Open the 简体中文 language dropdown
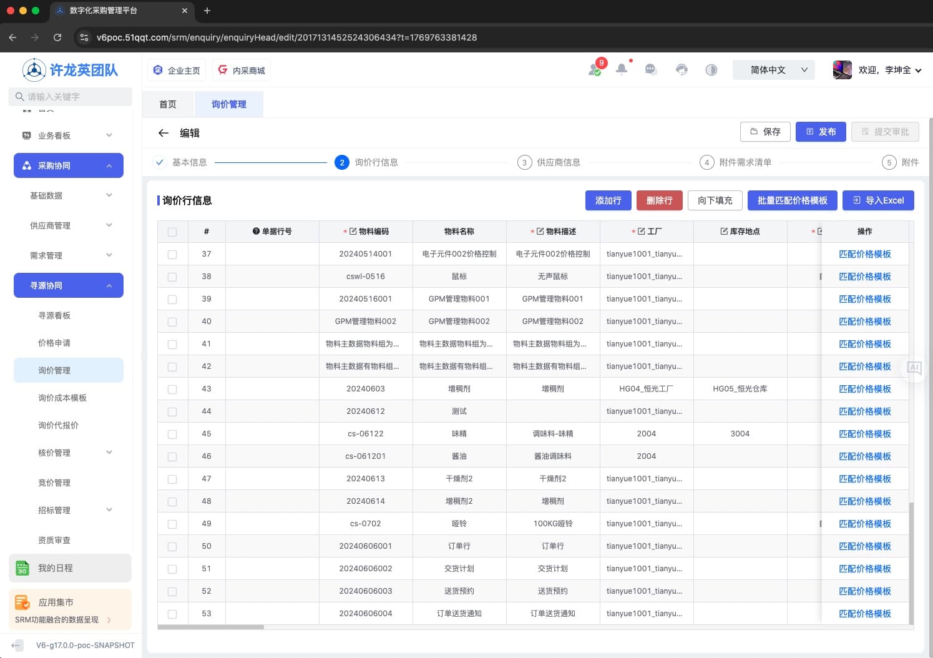933x658 pixels. (778, 70)
